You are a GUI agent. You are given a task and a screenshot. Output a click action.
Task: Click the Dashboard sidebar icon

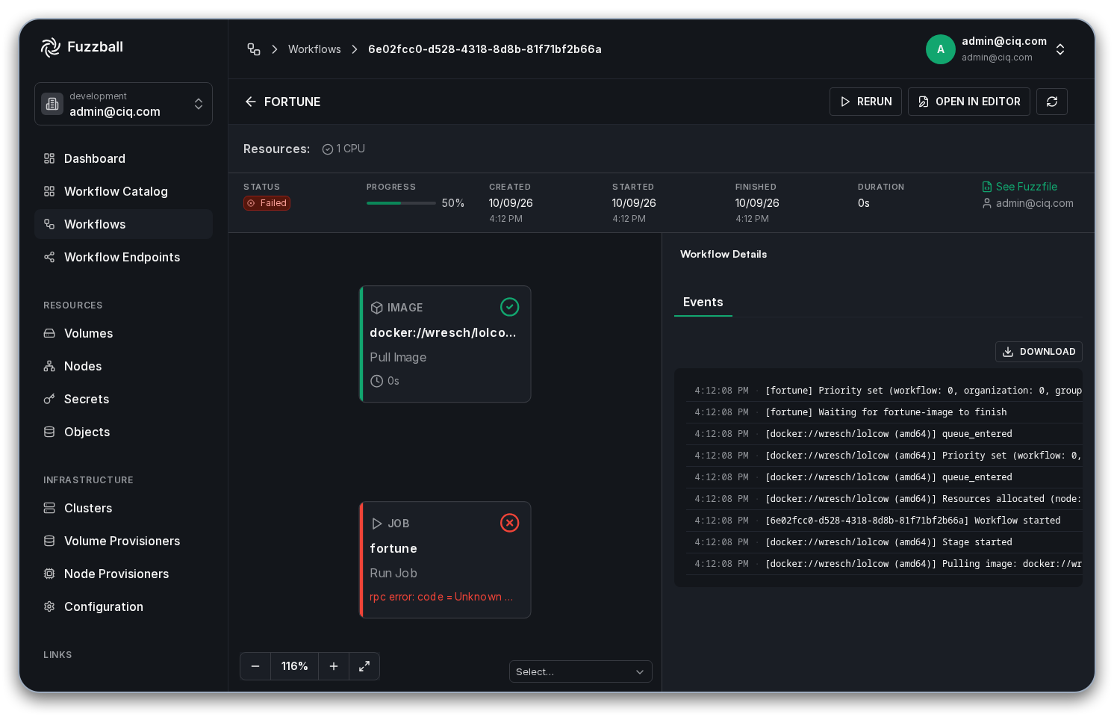(49, 158)
